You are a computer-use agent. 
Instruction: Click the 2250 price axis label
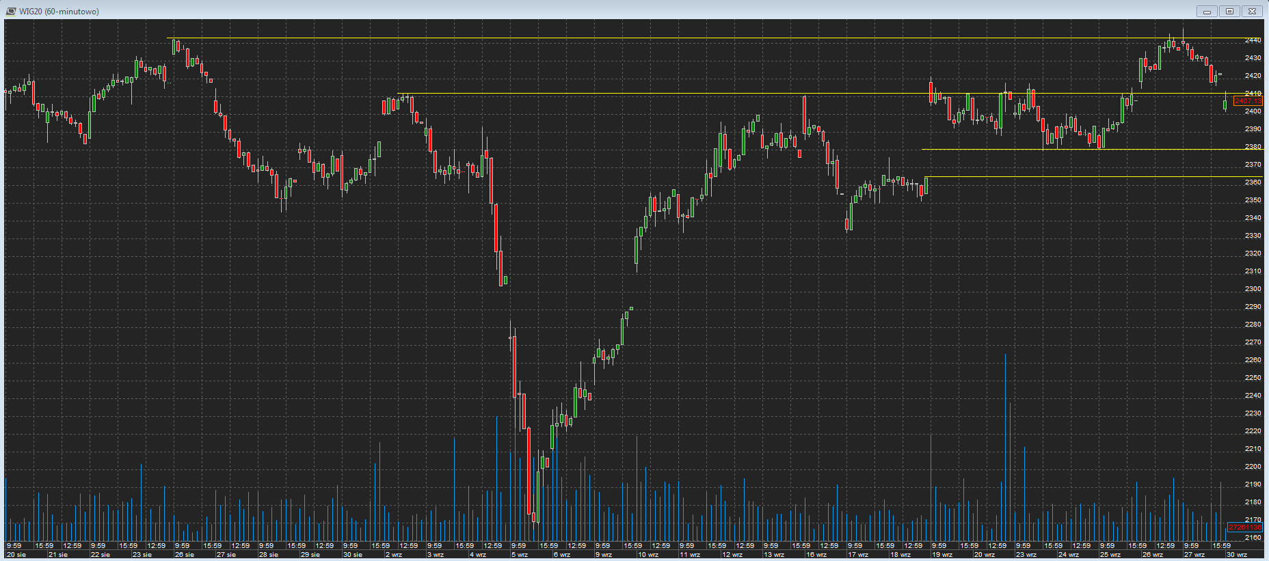[x=1253, y=378]
